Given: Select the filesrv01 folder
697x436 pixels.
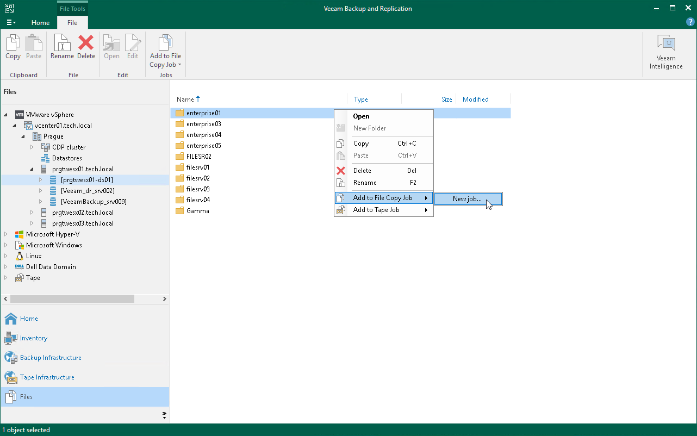Looking at the screenshot, I should point(197,167).
